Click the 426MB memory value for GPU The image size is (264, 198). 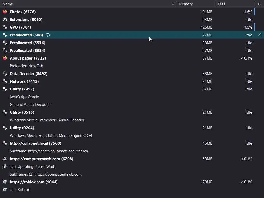coord(207,27)
